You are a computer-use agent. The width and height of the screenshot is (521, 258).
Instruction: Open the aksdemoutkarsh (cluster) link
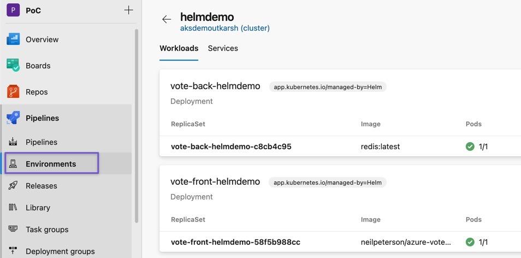[x=224, y=28]
